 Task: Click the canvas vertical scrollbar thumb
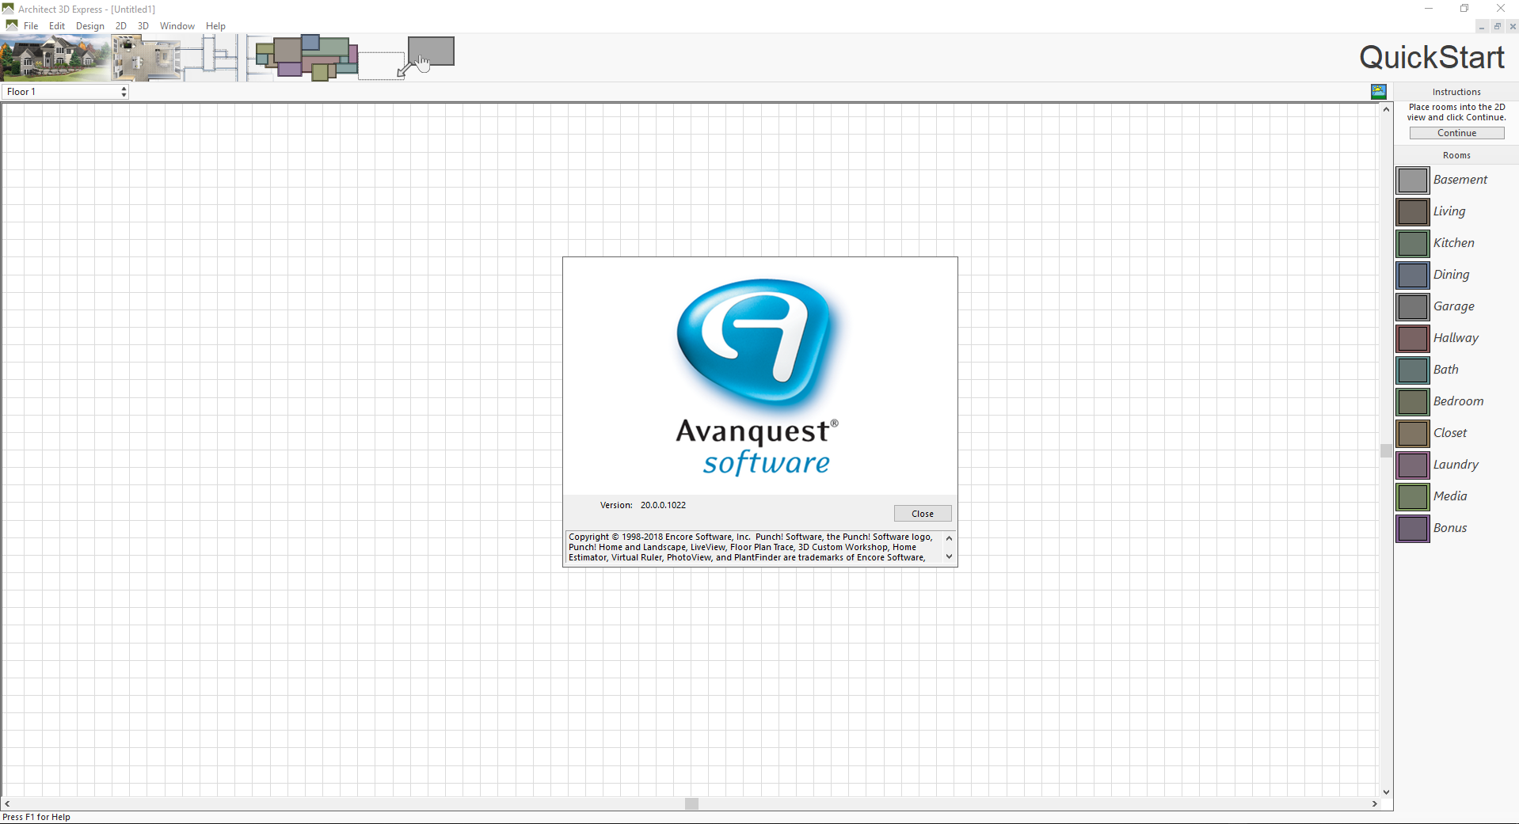[x=1386, y=450]
